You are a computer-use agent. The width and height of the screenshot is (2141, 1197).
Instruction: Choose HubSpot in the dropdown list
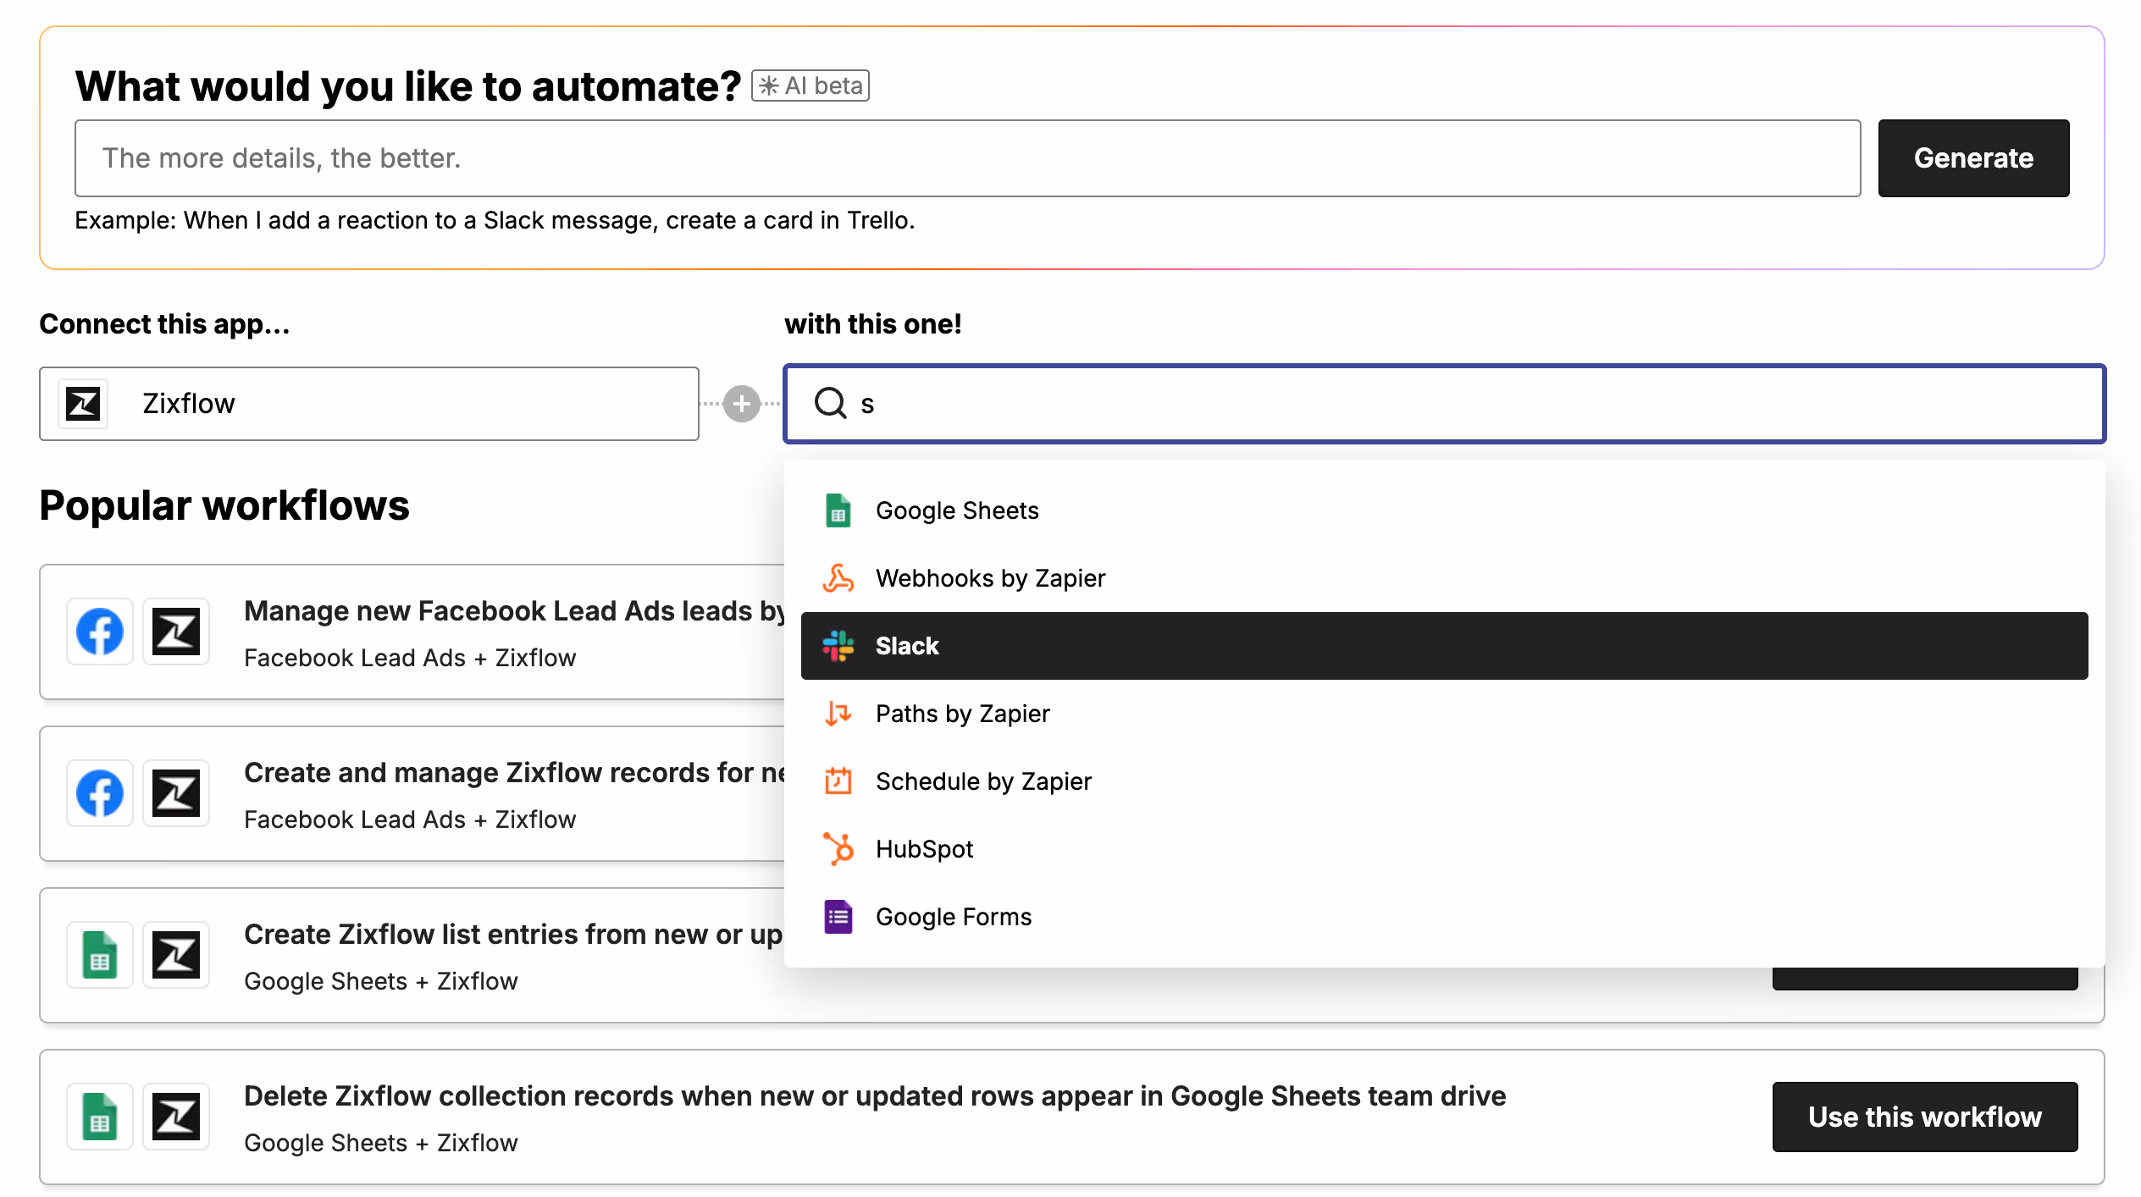point(924,848)
